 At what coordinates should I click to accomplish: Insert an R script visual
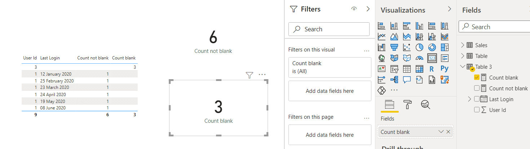432,69
